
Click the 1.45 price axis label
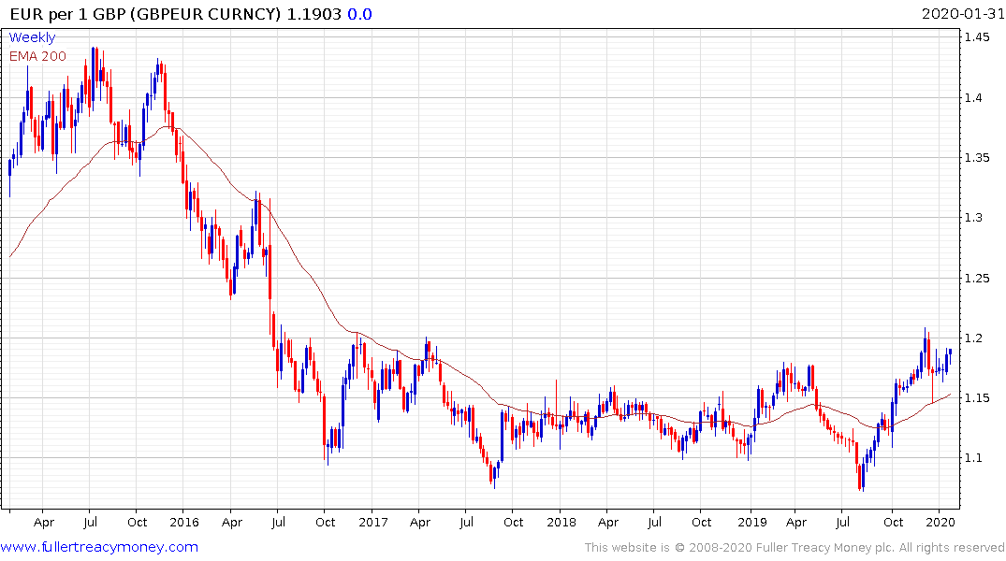tap(977, 37)
